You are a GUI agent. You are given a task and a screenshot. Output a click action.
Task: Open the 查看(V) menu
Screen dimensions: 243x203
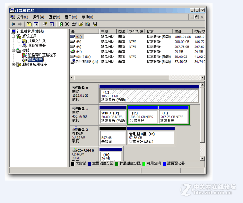pyautogui.click(x=54, y=17)
